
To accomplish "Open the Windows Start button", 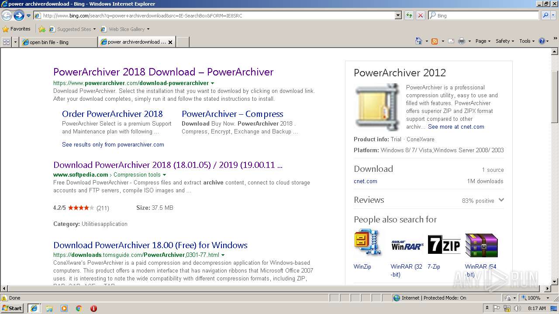I will (12, 308).
